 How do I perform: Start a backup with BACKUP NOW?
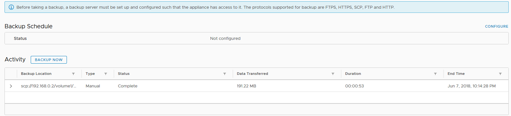coord(49,60)
